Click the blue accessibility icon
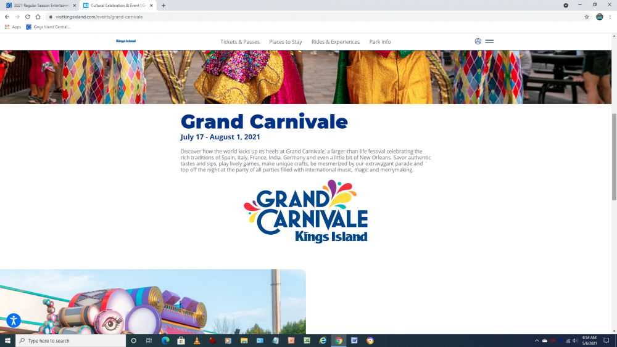Viewport: 617px width, 347px height. (14, 320)
